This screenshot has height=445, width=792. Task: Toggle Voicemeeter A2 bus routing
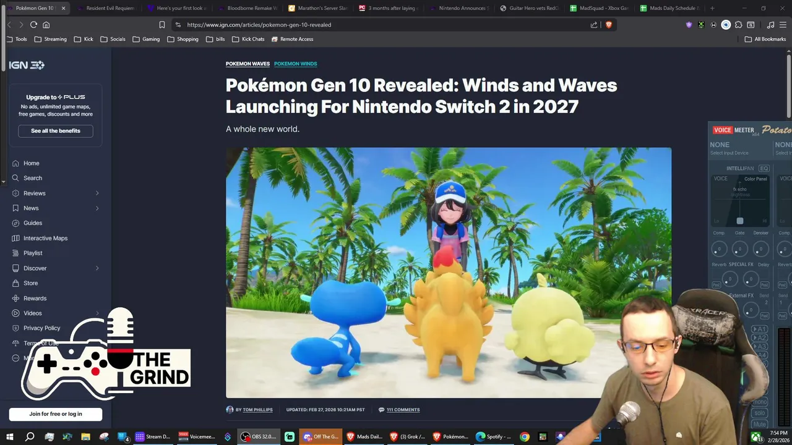759,337
